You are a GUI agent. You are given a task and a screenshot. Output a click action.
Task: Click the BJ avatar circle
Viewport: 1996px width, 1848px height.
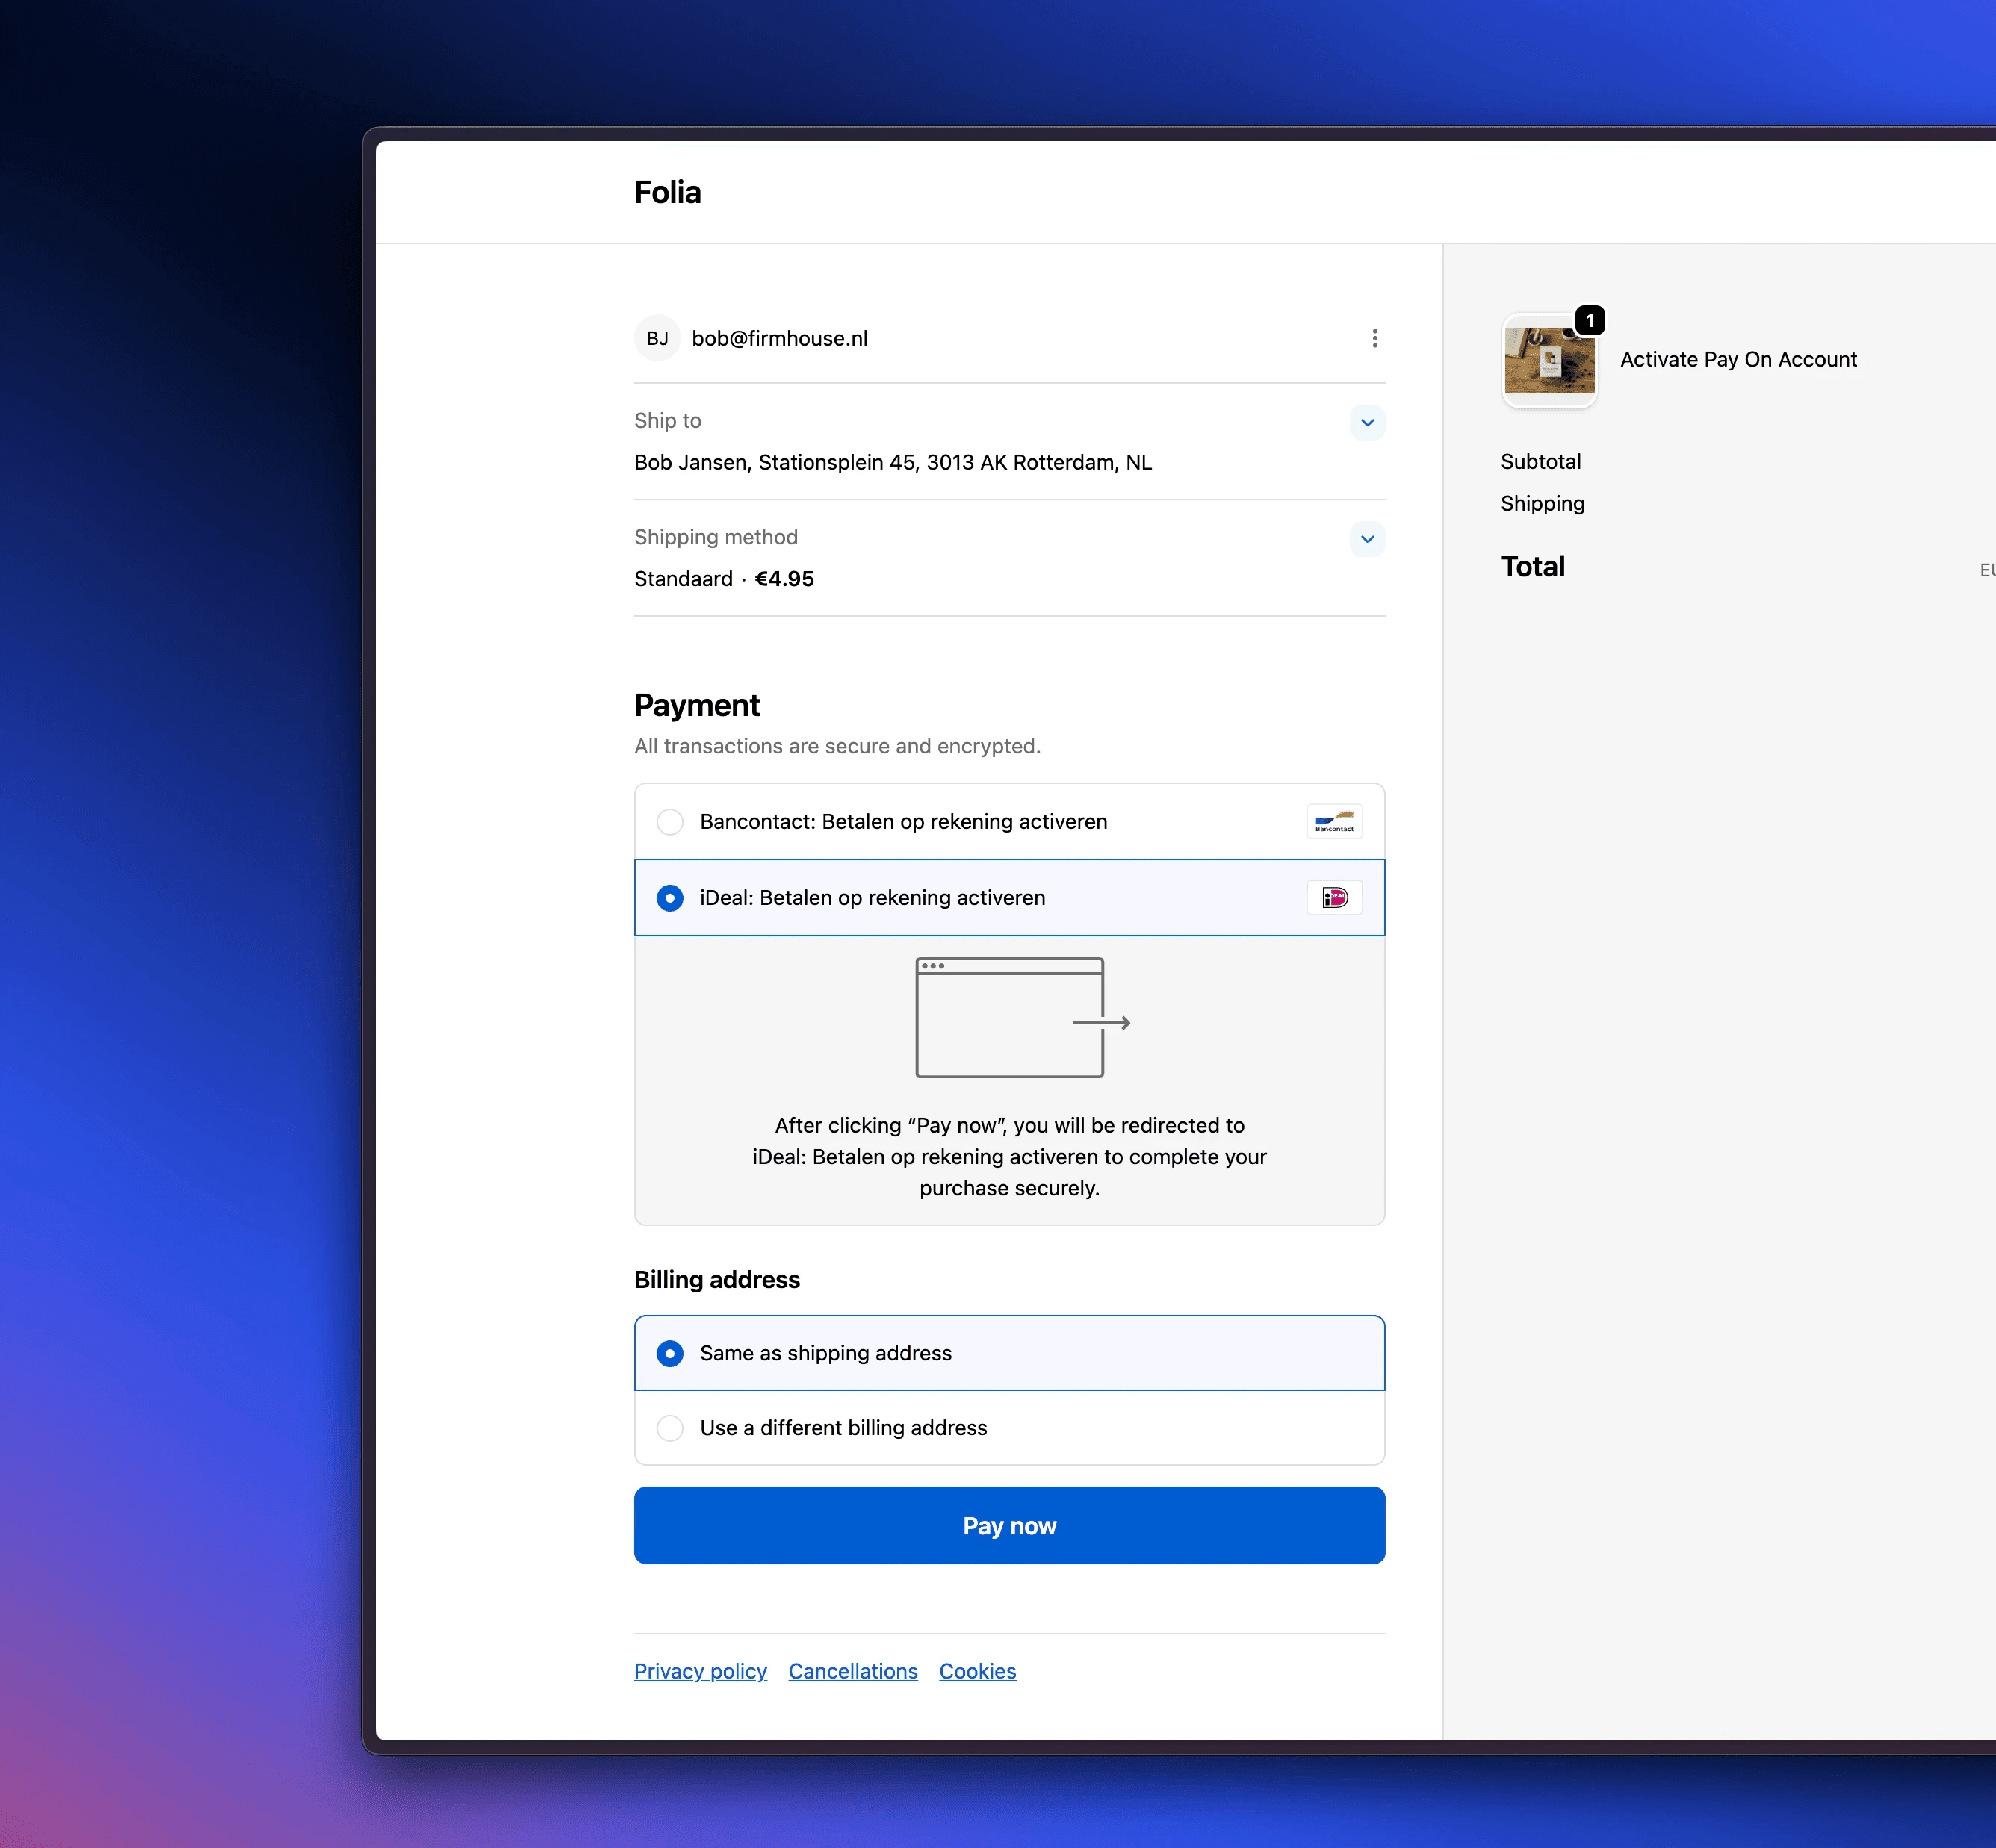point(657,338)
